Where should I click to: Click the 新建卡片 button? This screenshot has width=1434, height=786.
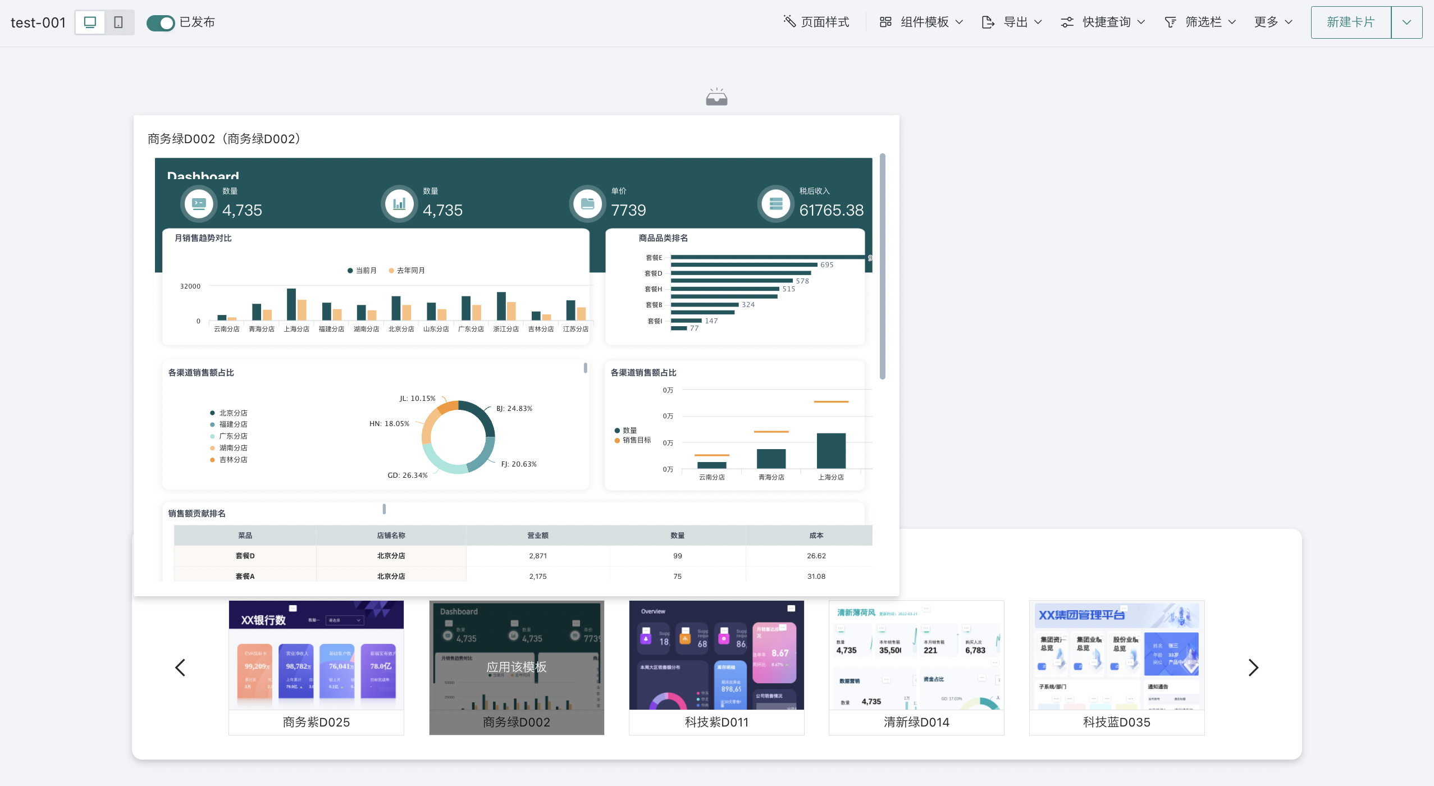coord(1350,22)
